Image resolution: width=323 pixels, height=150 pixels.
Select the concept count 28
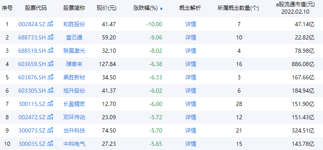click(239, 104)
